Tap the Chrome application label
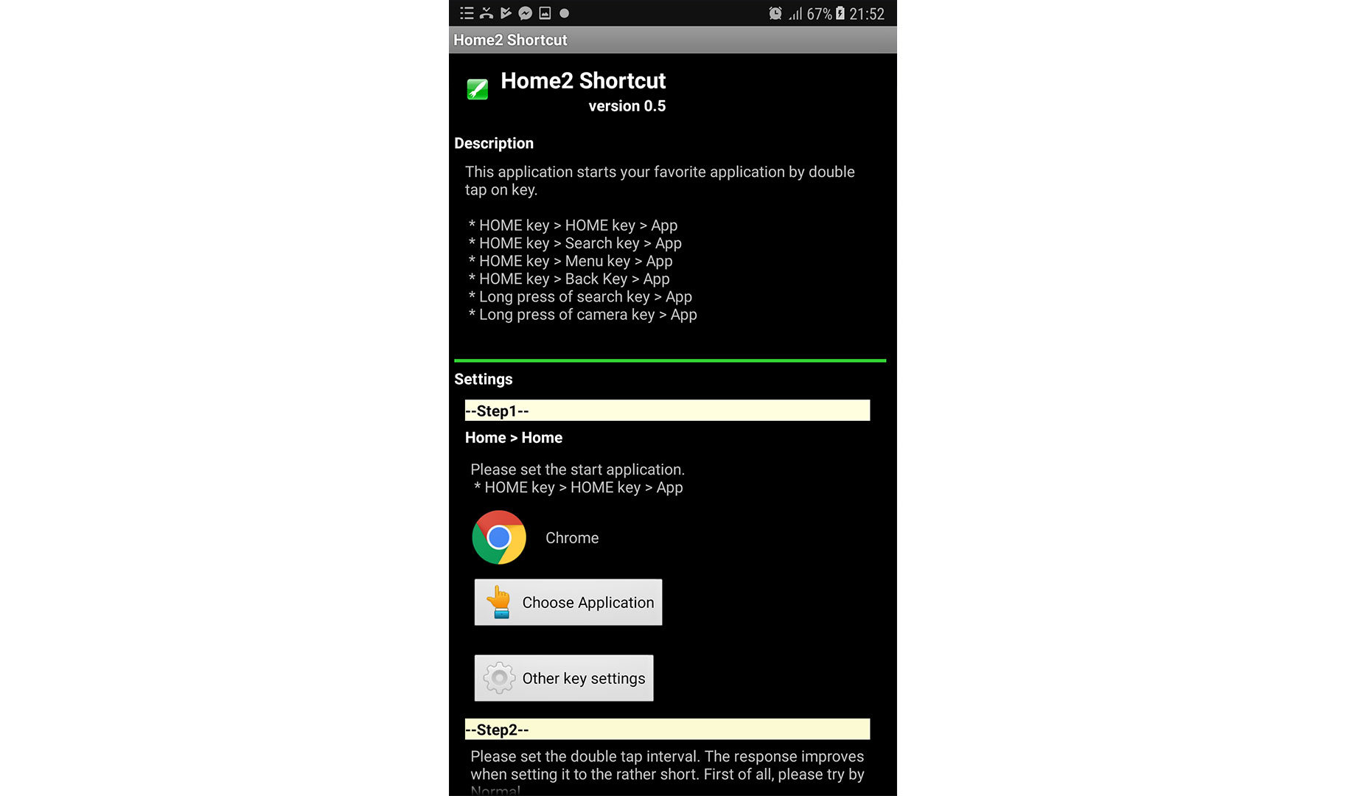The height and width of the screenshot is (796, 1346). (572, 538)
